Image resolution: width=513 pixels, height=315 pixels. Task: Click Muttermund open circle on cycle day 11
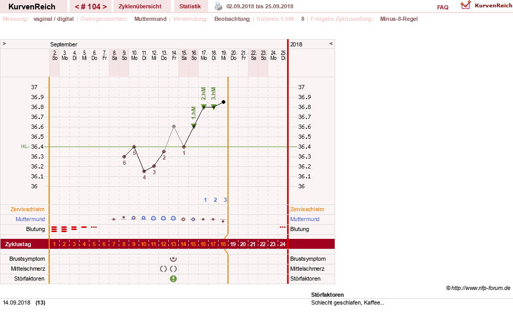tap(153, 219)
